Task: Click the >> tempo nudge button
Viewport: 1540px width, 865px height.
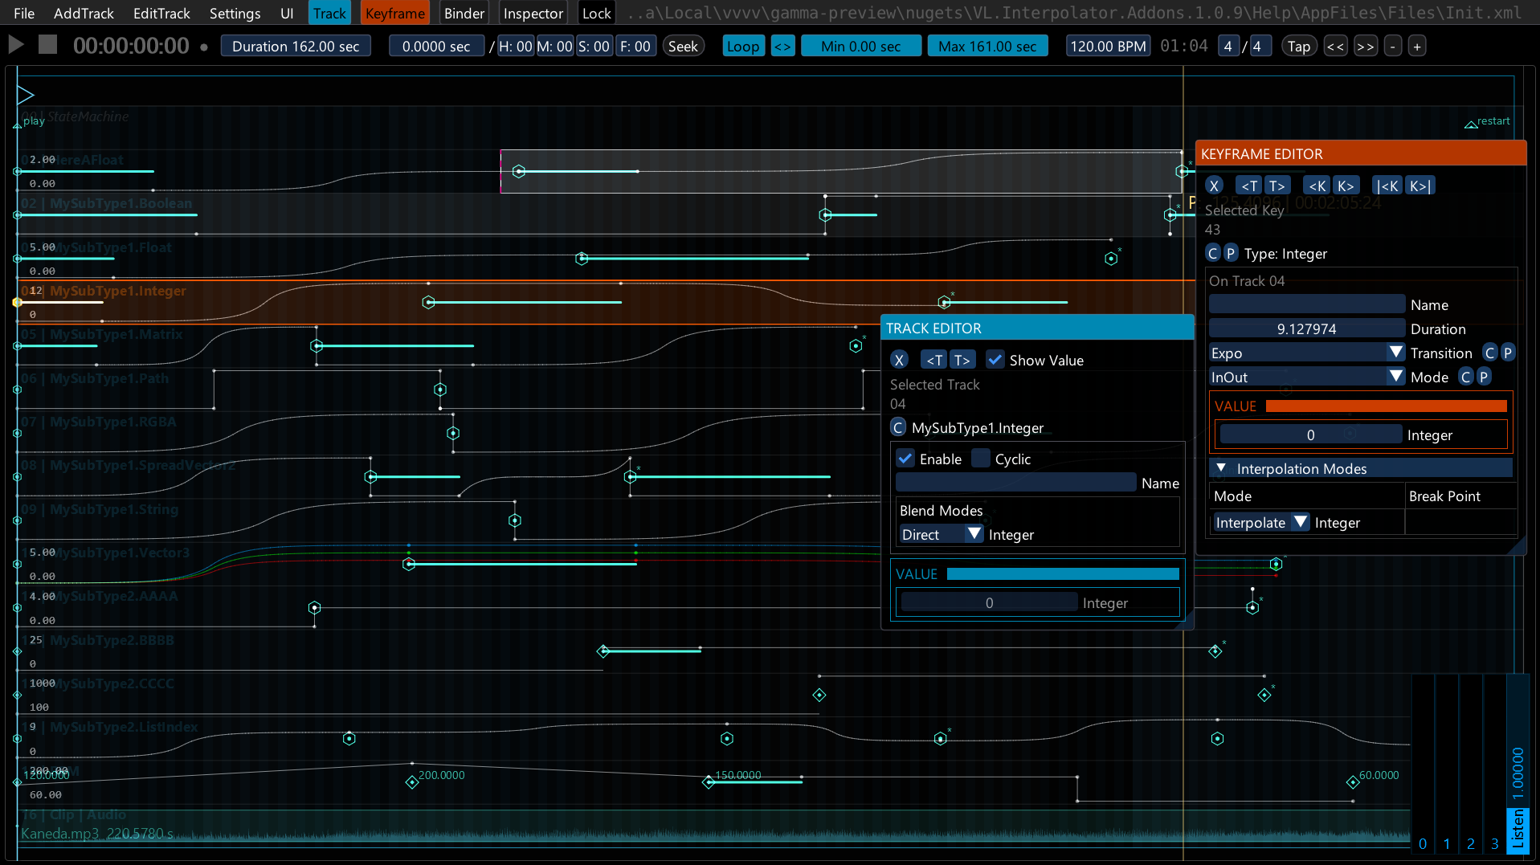Action: click(x=1365, y=46)
